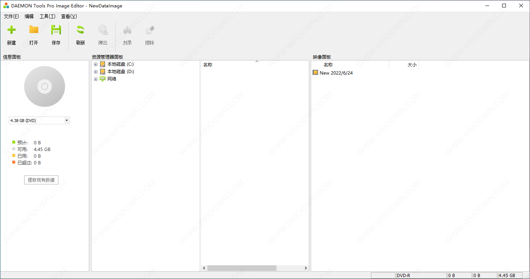Maximize the DAEMON Tools window
The width and height of the screenshot is (530, 279).
point(504,6)
